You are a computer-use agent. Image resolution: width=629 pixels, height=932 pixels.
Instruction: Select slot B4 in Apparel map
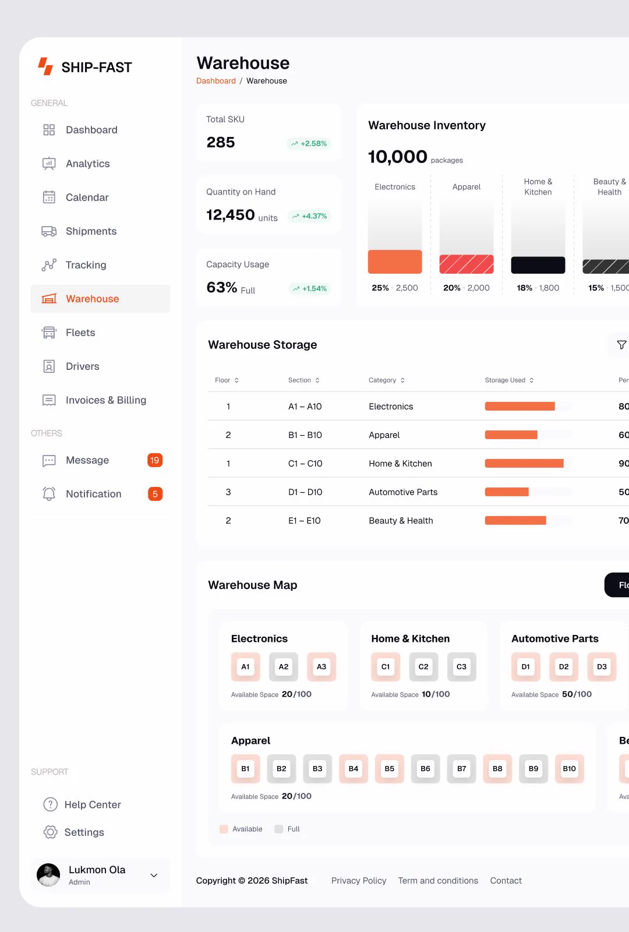[x=354, y=769]
